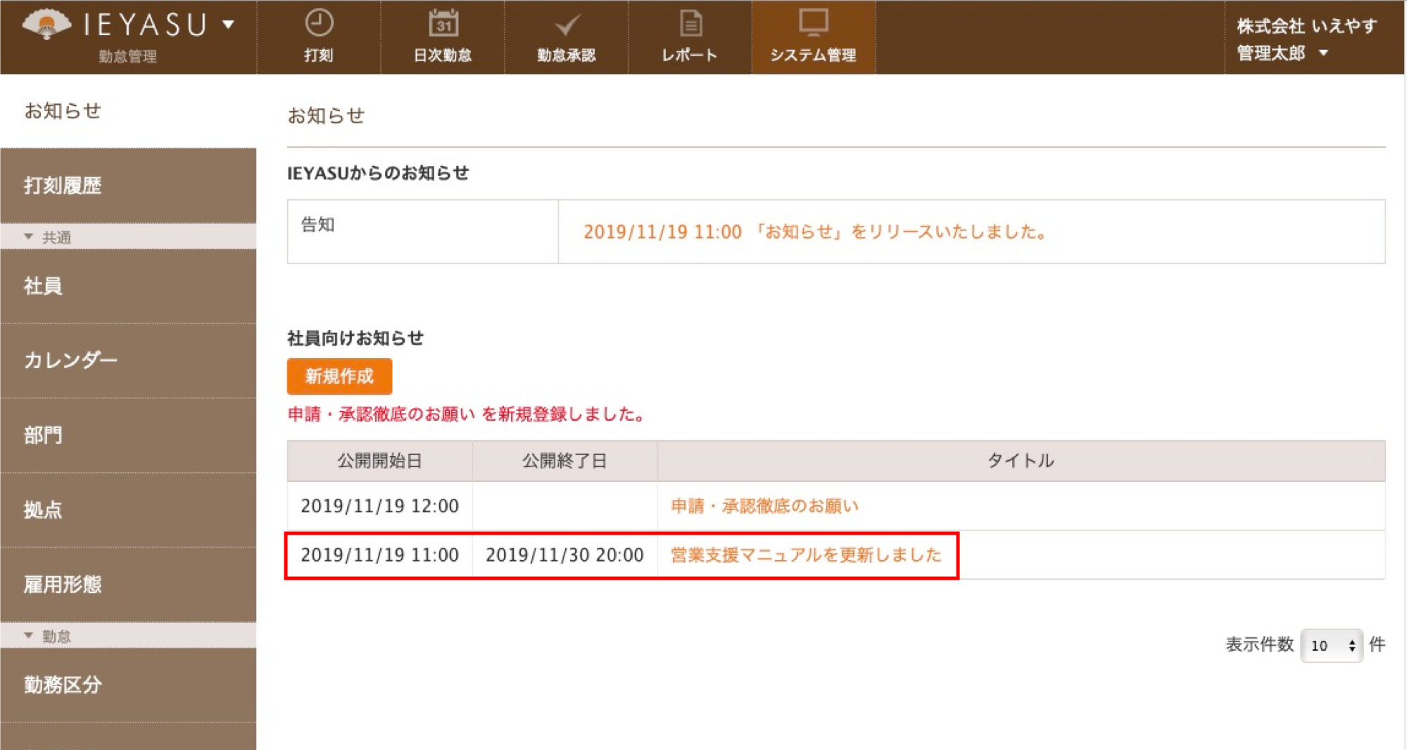Click the 告知 label cell
1407x750 pixels.
pos(423,231)
